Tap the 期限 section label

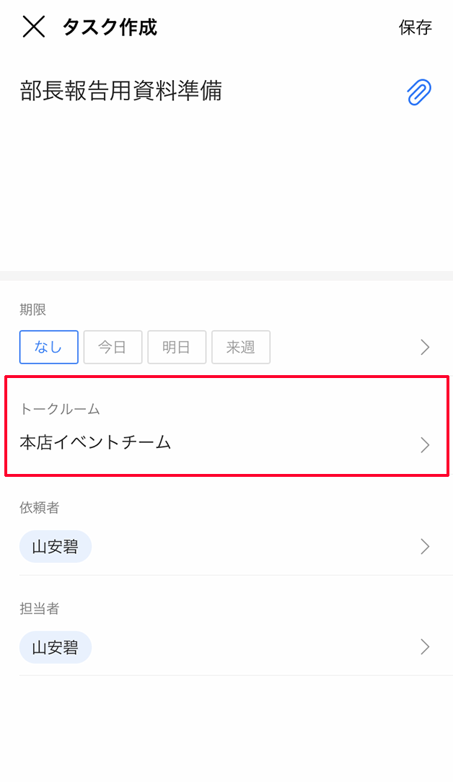click(x=33, y=310)
